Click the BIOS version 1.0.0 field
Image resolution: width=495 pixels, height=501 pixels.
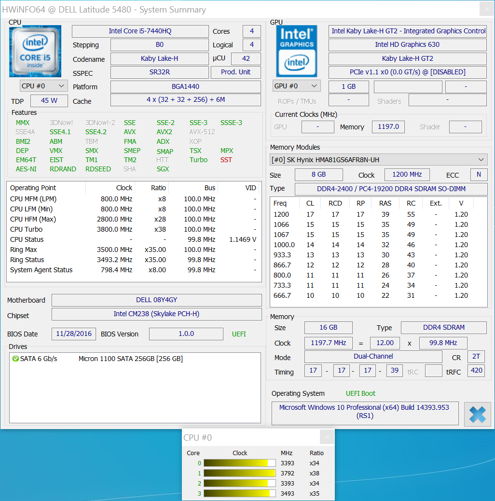pyautogui.click(x=186, y=334)
